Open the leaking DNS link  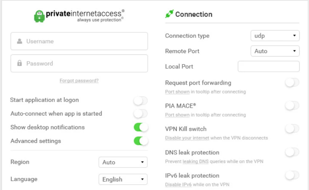point(195,162)
